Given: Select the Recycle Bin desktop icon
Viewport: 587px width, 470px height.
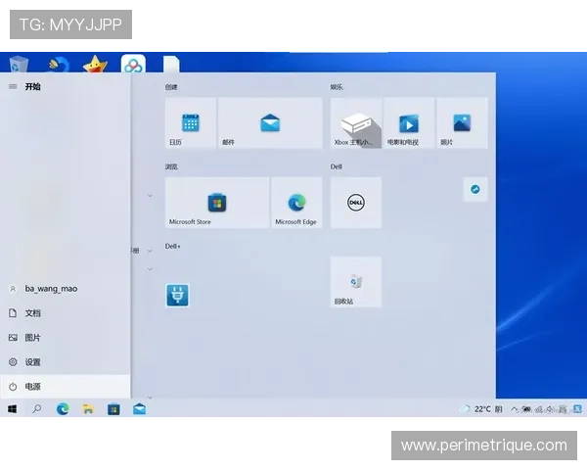Looking at the screenshot, I should [18, 64].
